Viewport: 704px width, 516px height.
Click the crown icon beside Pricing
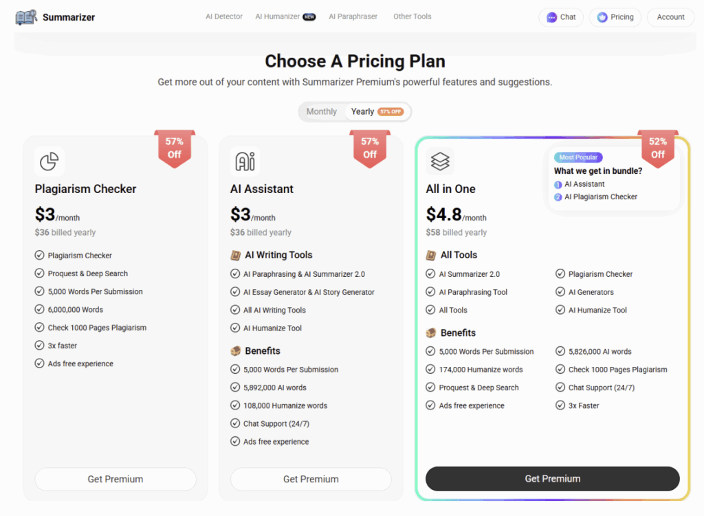(602, 17)
